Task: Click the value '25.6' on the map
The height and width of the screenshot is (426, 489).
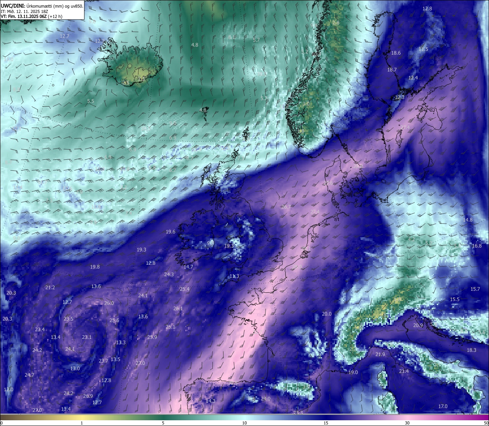Action: click(114, 321)
